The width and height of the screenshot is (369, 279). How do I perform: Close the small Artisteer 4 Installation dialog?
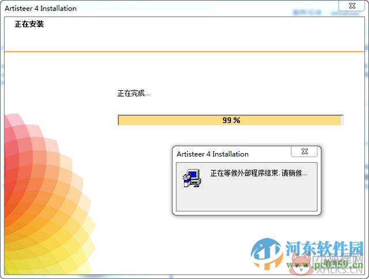coord(304,151)
